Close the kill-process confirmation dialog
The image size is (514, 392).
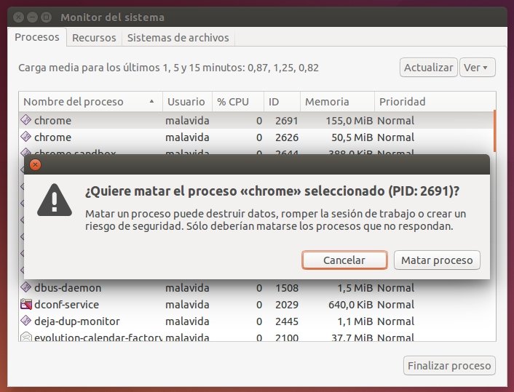coord(36,164)
